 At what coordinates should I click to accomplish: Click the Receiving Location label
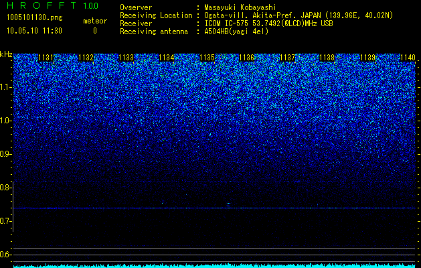pyautogui.click(x=156, y=15)
